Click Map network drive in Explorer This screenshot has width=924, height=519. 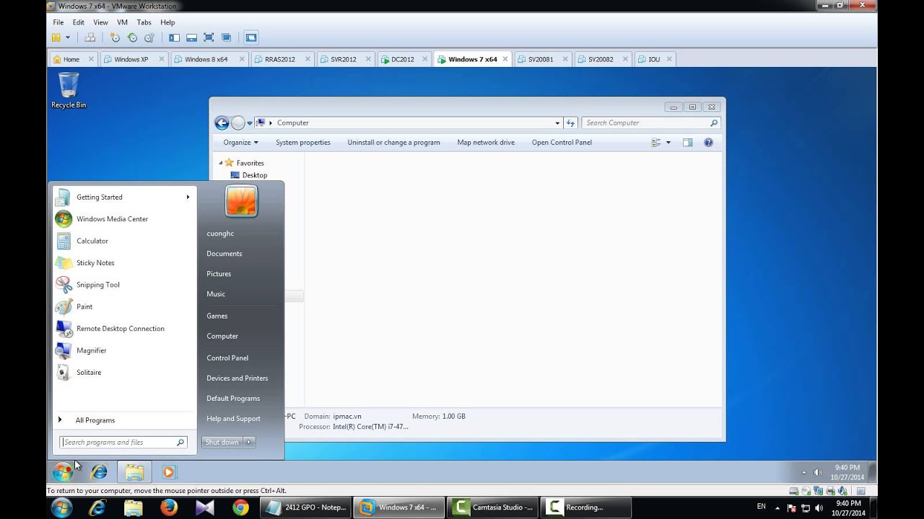coord(486,142)
